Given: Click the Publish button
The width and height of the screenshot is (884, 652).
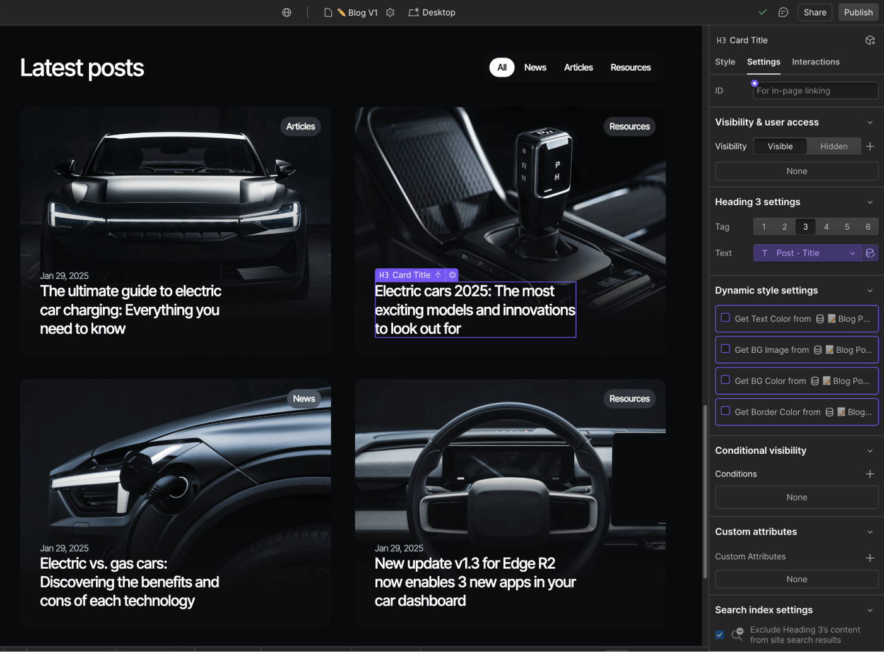Looking at the screenshot, I should click(858, 12).
